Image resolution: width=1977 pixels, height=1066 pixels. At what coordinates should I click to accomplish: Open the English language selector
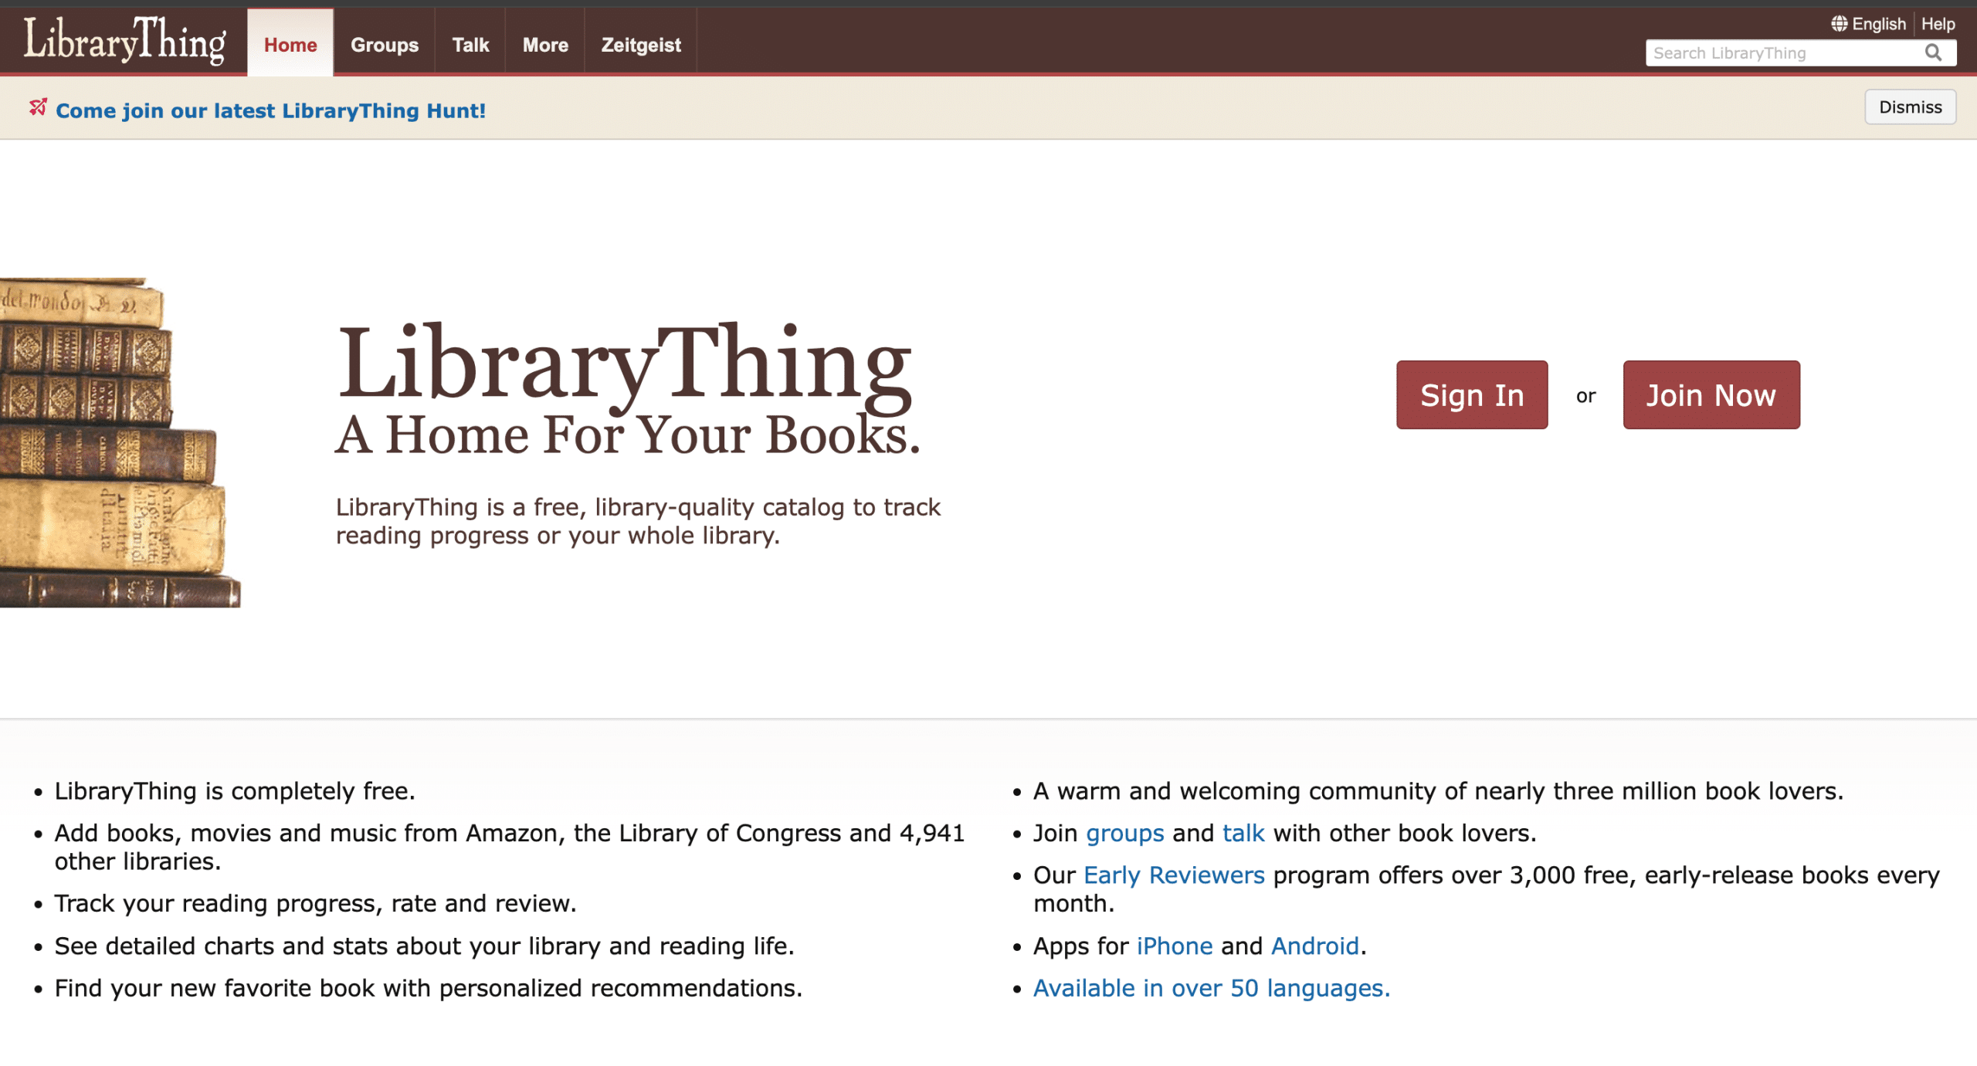1878,23
